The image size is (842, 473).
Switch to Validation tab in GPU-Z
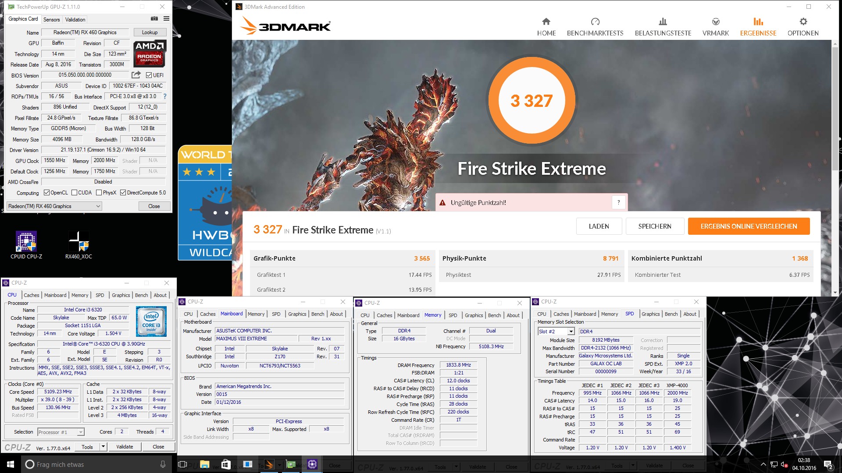point(75,20)
